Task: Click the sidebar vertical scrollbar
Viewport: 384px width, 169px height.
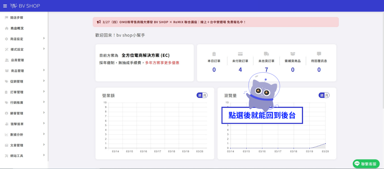Action: pos(48,86)
